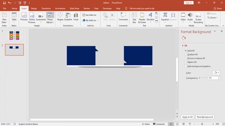
Task: Switch to Reading View
Action: coord(184,124)
